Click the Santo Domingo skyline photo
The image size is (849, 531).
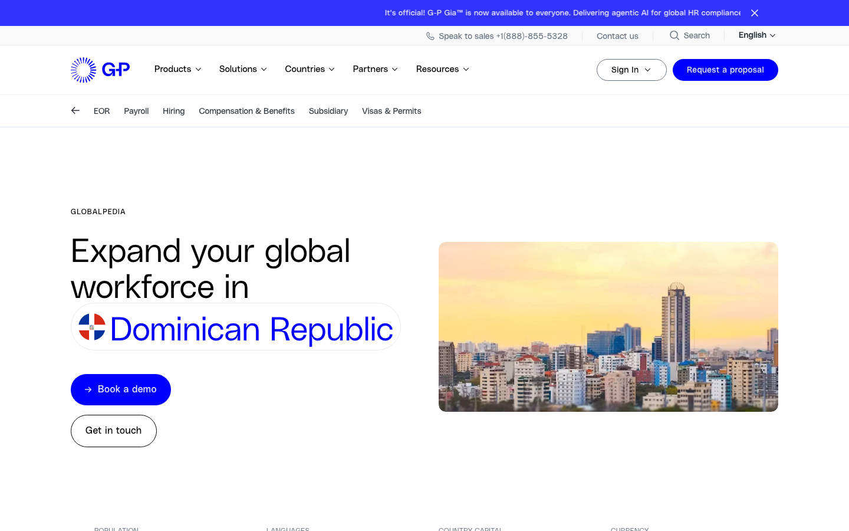click(x=608, y=327)
